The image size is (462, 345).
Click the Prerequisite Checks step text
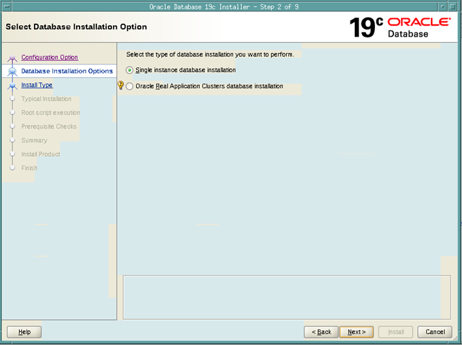point(49,126)
